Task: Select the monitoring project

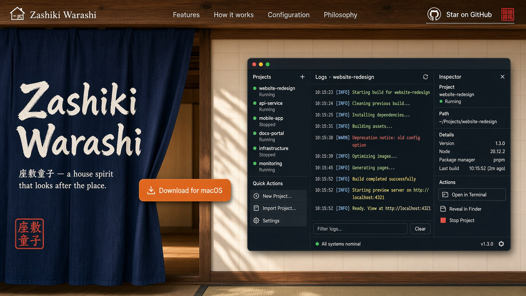Action: click(x=278, y=166)
